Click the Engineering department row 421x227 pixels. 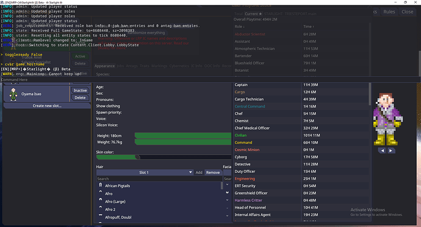pyautogui.click(x=301, y=179)
